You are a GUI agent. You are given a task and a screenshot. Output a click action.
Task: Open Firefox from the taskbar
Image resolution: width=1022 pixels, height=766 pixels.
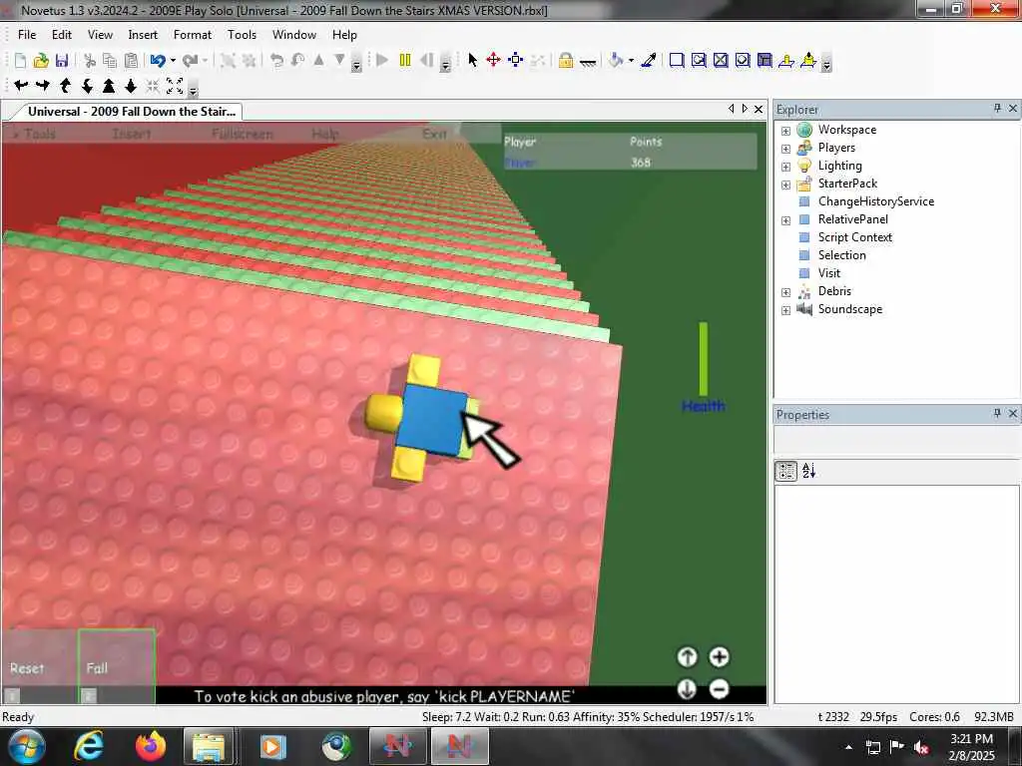pos(151,746)
